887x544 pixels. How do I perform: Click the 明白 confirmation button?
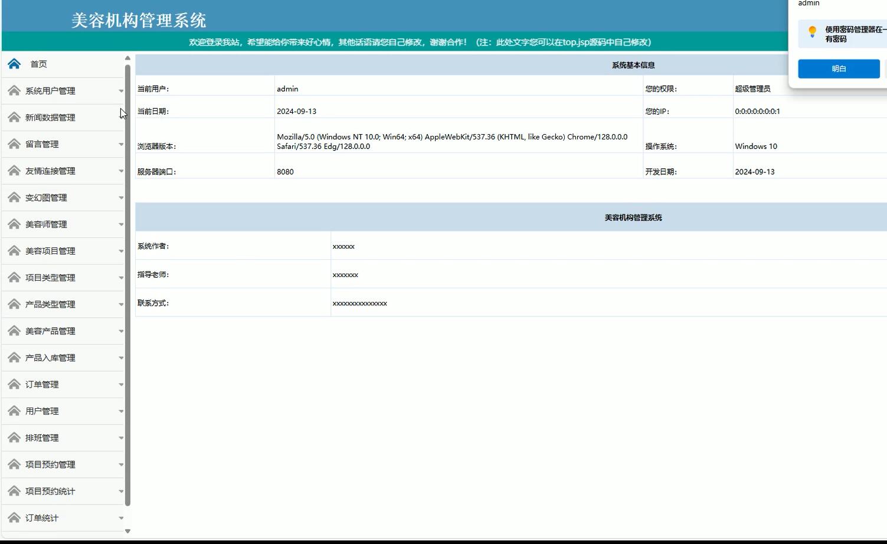[x=838, y=69]
